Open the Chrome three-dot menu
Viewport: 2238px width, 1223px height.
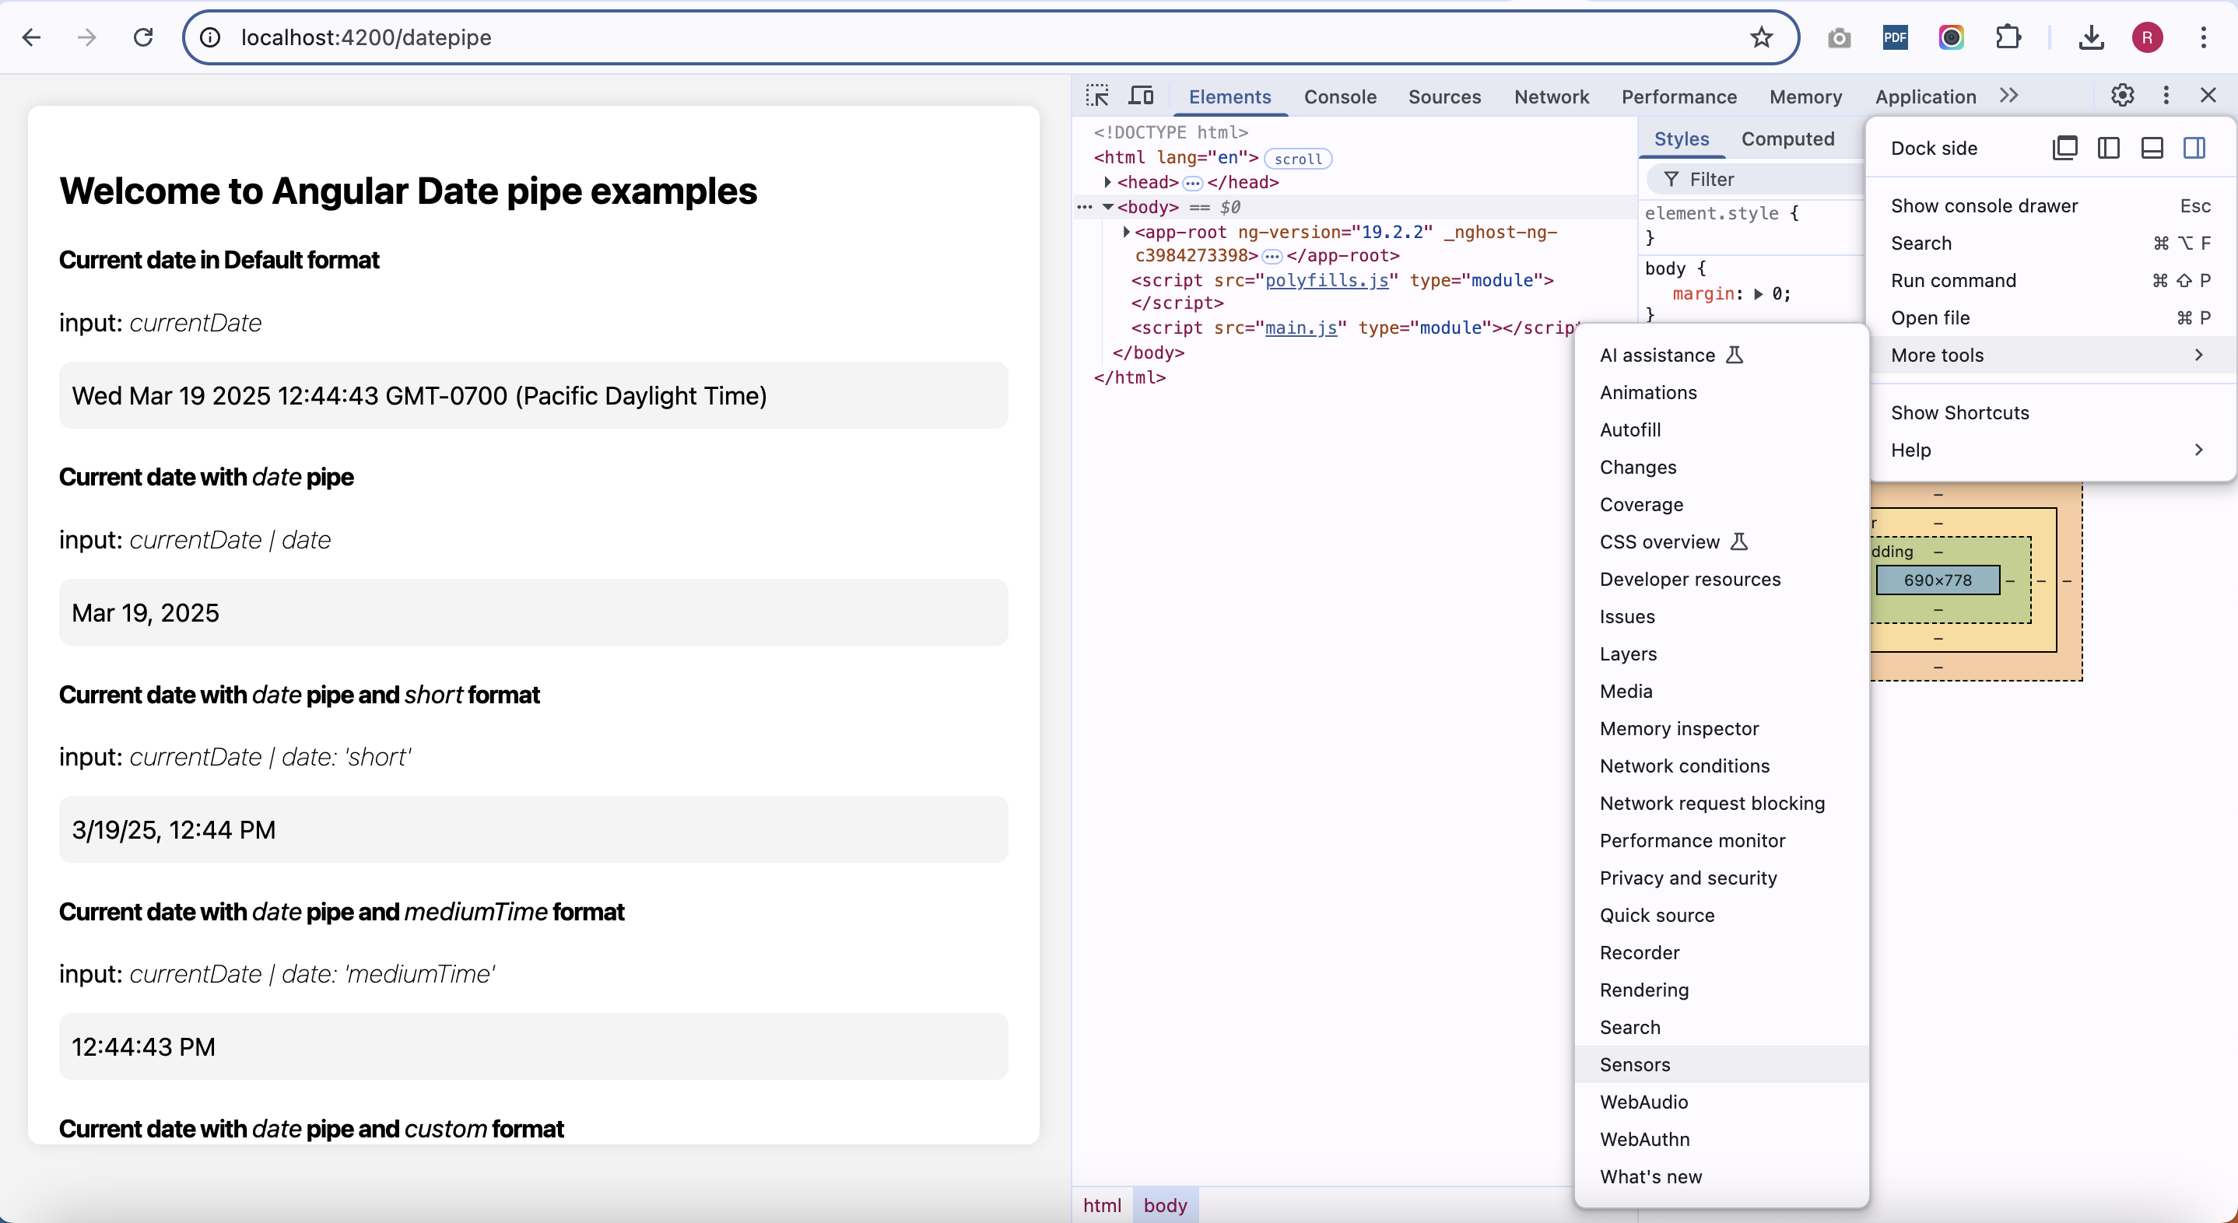[x=2203, y=37]
